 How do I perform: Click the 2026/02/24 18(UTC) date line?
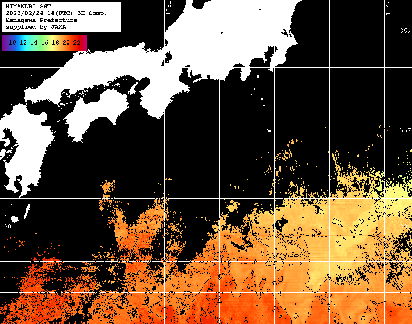coord(56,13)
